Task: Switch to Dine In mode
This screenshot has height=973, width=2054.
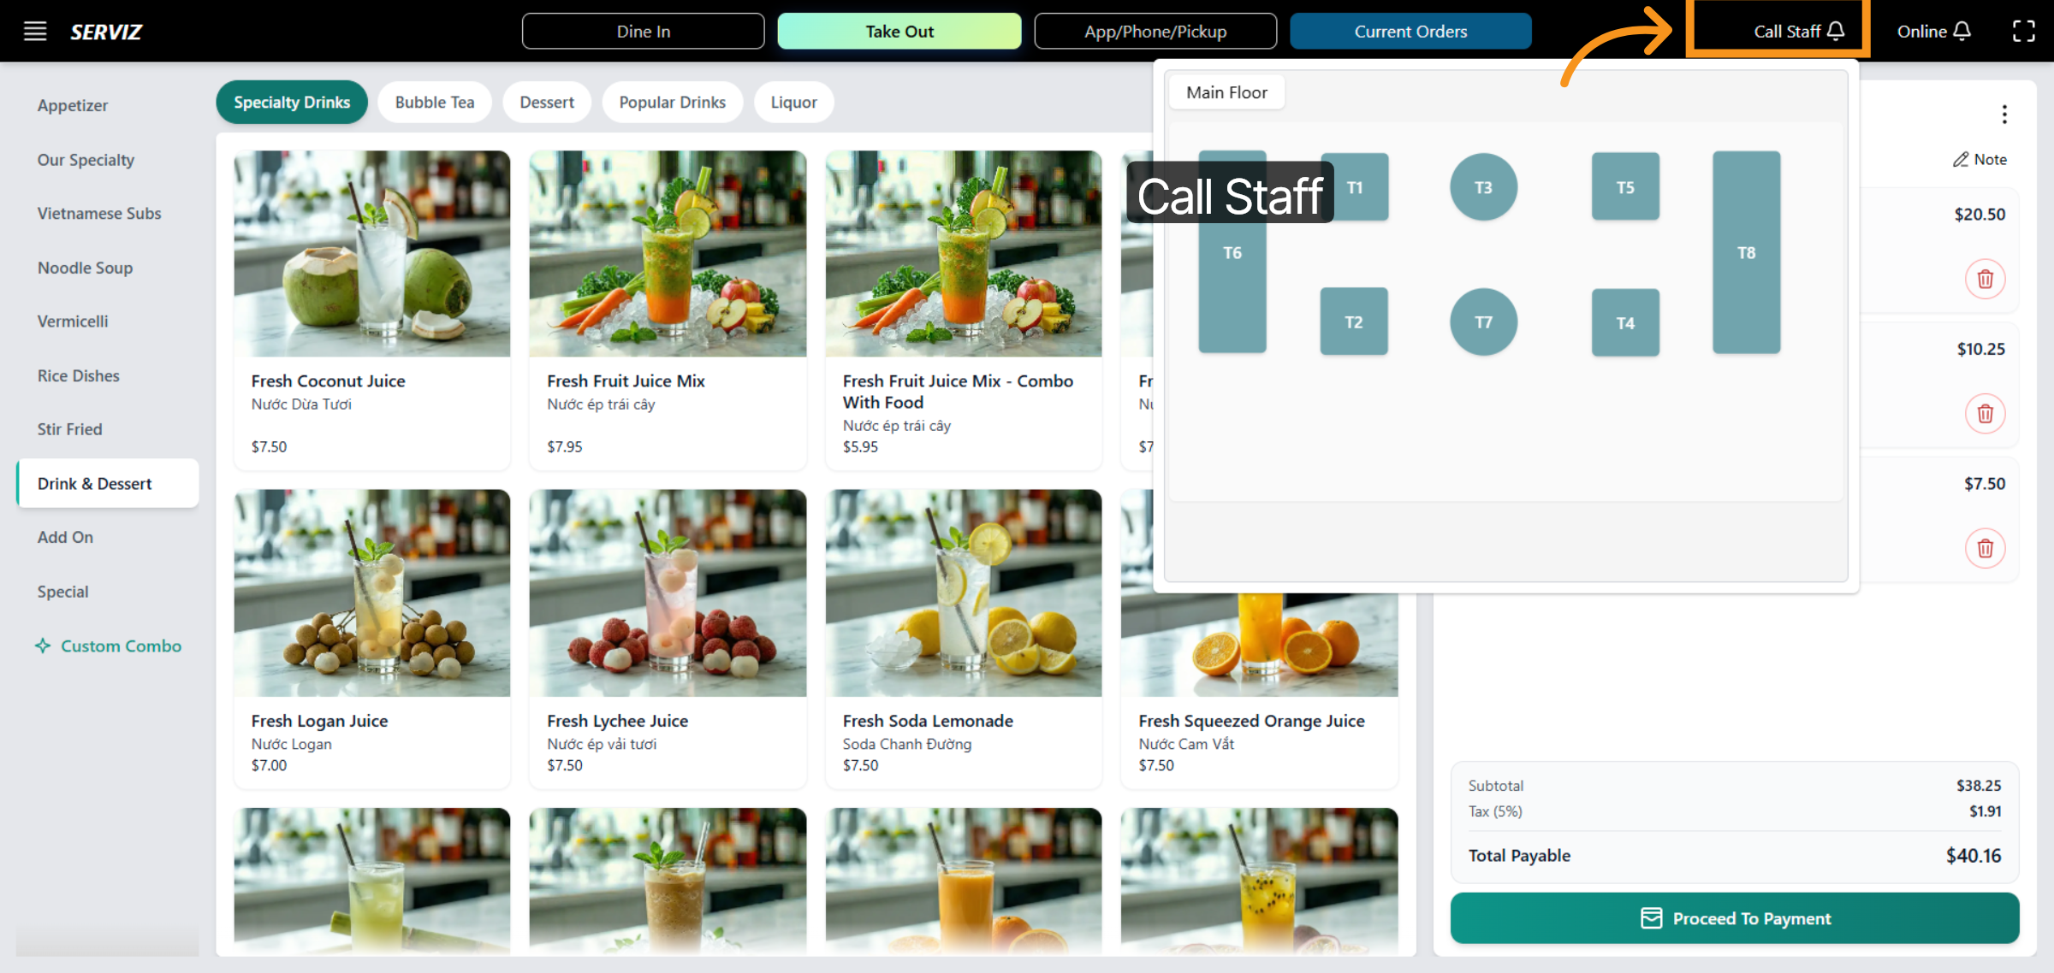Action: (643, 32)
